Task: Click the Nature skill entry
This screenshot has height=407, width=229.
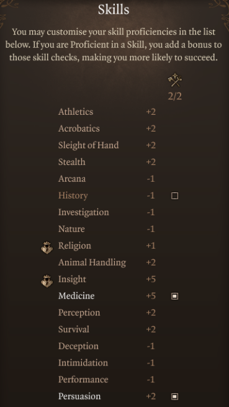Action: click(71, 229)
